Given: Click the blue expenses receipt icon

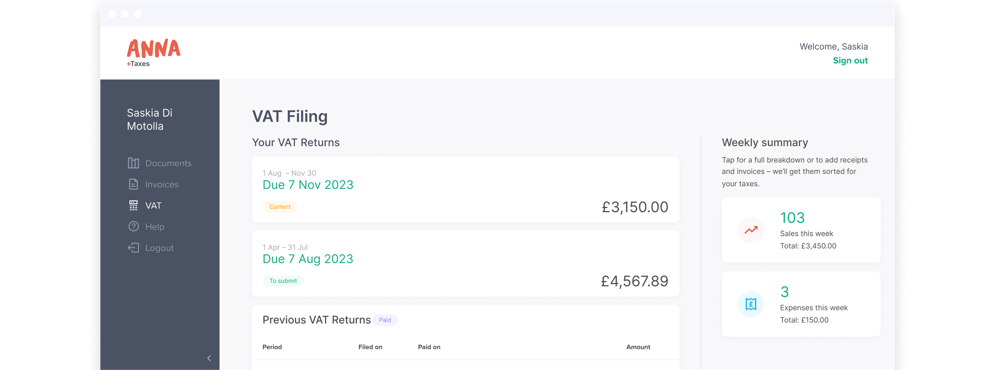Looking at the screenshot, I should point(750,304).
